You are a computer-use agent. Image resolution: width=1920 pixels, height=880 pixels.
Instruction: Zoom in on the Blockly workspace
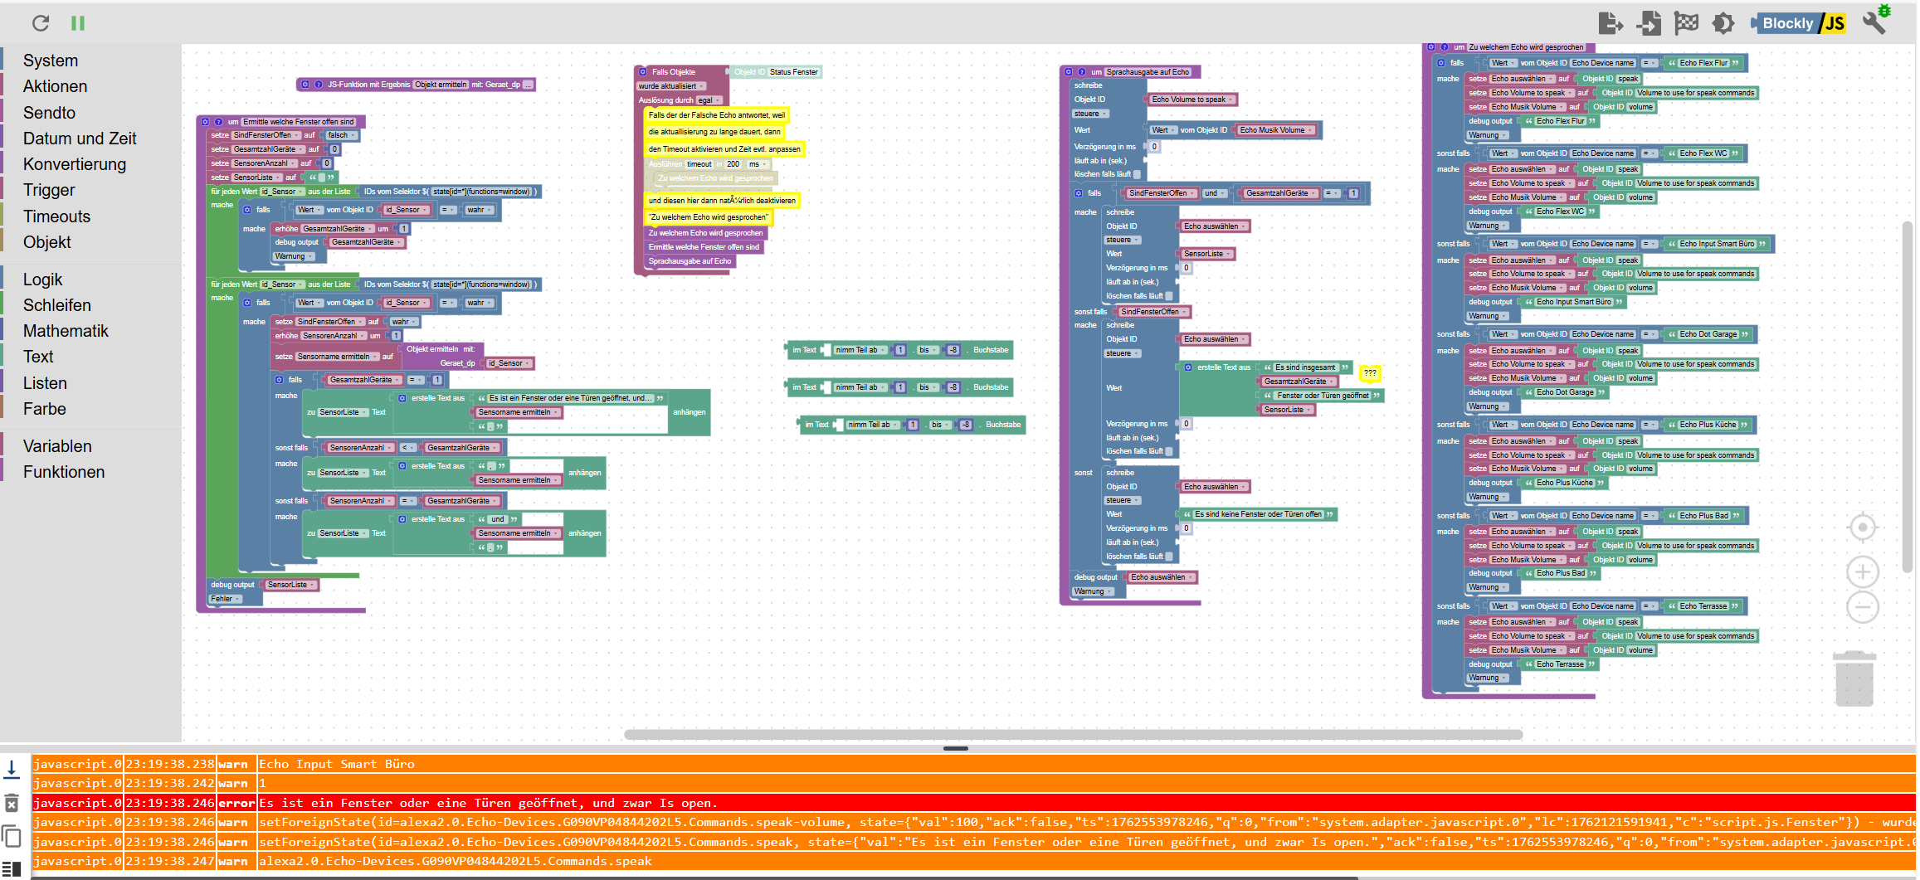click(x=1863, y=571)
